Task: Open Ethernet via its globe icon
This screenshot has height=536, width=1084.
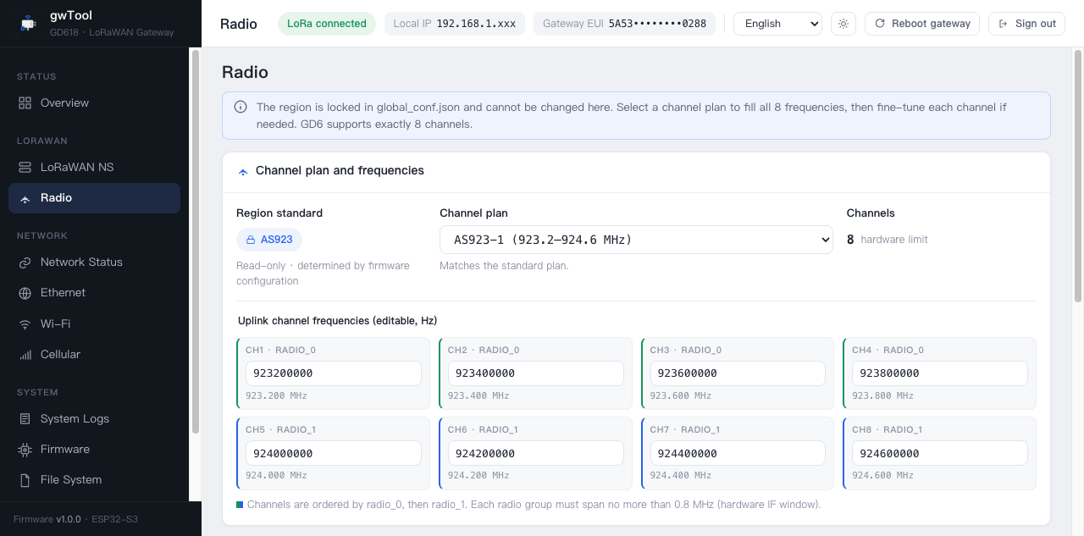Action: tap(25, 292)
